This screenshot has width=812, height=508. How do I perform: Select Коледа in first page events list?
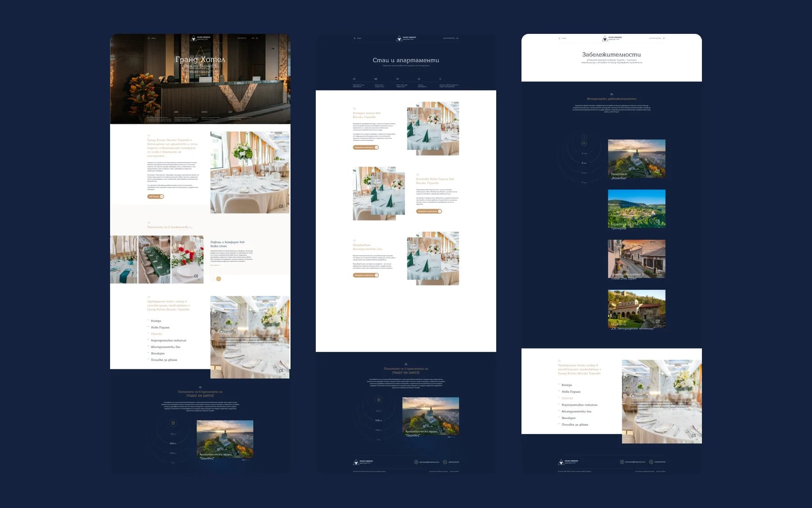click(156, 321)
